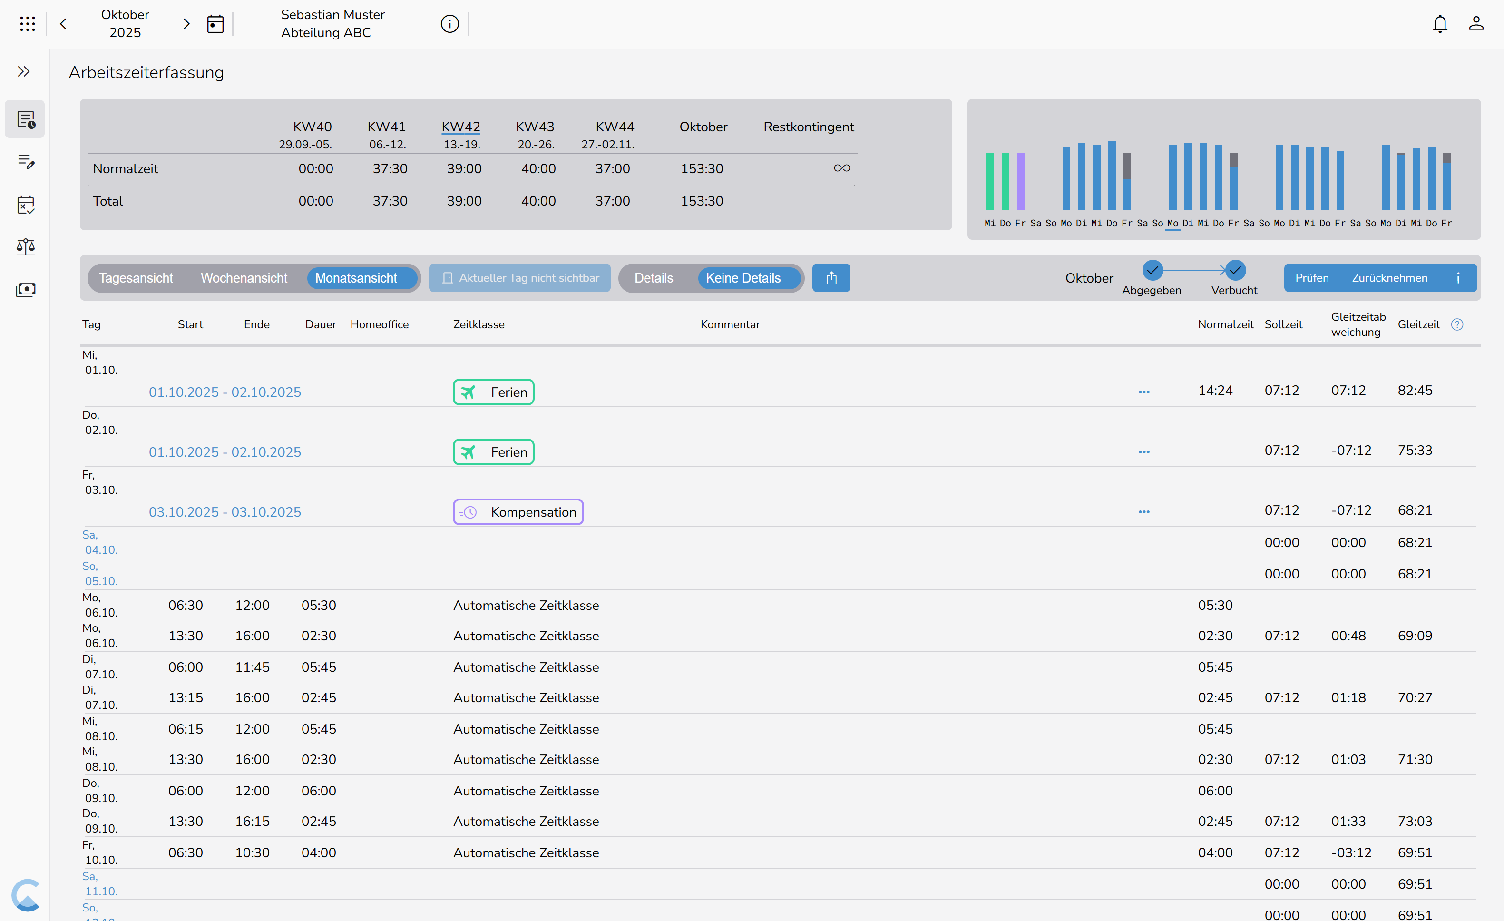
Task: Click the Zurücknehmen button
Action: coord(1389,278)
